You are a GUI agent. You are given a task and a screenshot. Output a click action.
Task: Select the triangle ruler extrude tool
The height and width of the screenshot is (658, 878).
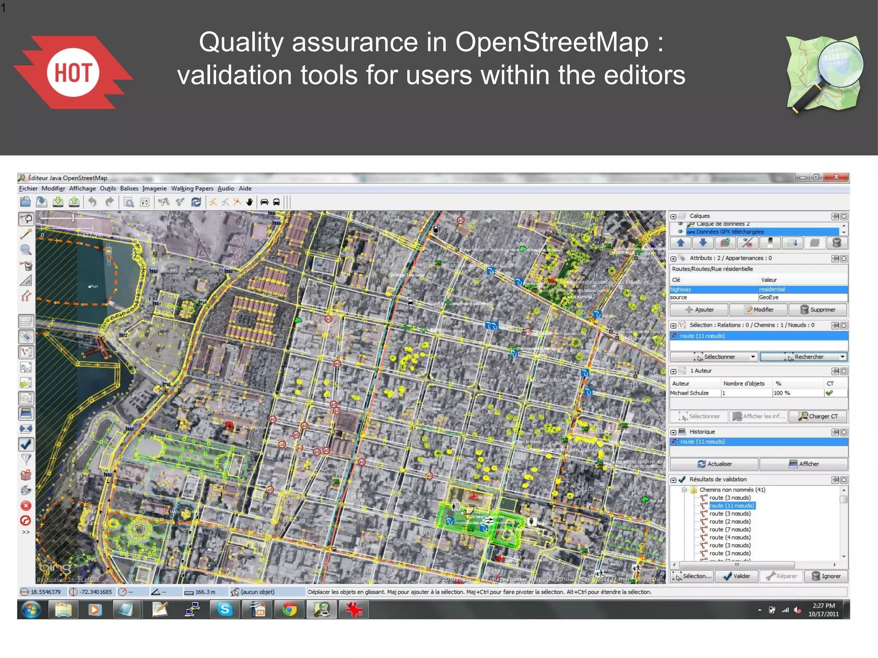[26, 281]
